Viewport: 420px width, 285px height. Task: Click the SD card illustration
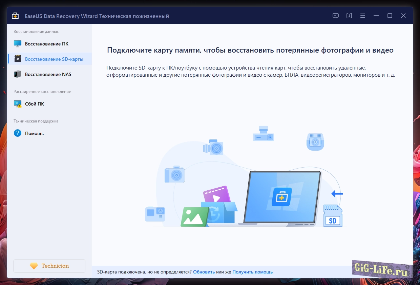pos(332,216)
